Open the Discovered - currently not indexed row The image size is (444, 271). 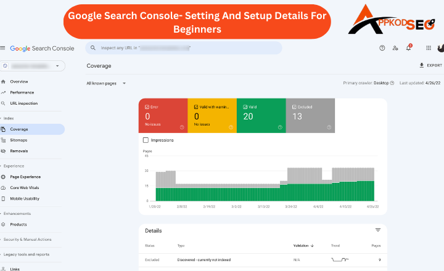(263, 260)
